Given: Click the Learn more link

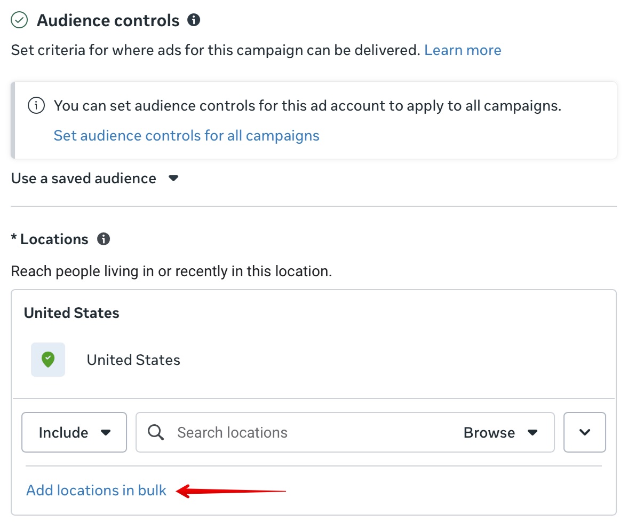Looking at the screenshot, I should [x=462, y=50].
